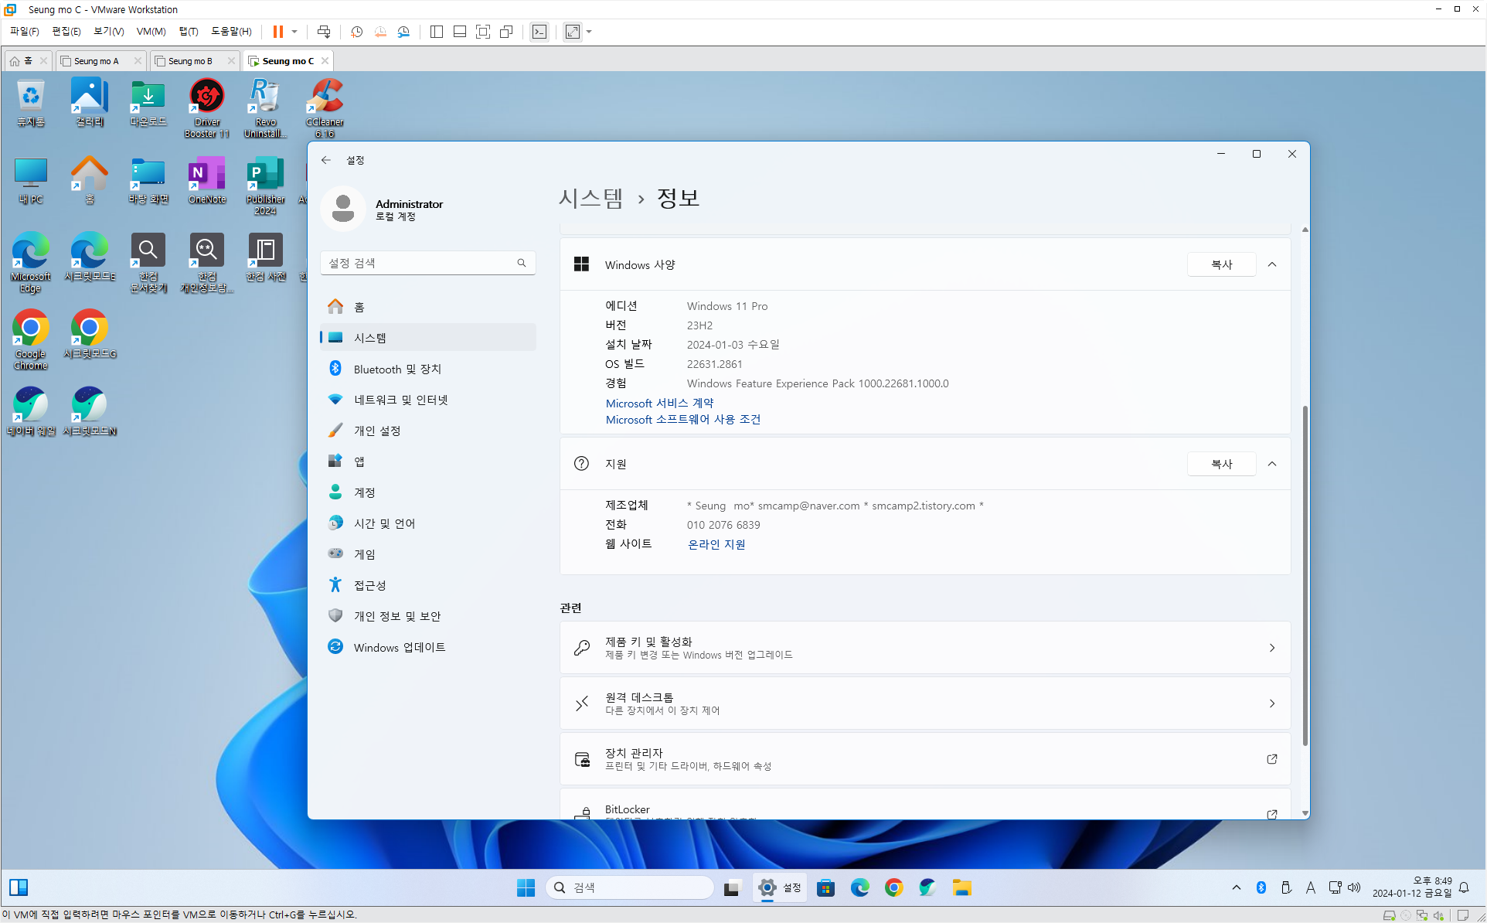Open Microsoft 서비스 계약 link

coord(659,403)
